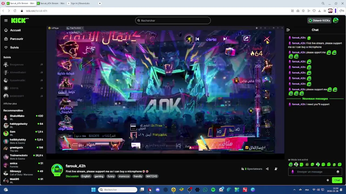Jump to Nouveaux messages in chat
Viewport: 346px width, 194px height.
coord(315,99)
